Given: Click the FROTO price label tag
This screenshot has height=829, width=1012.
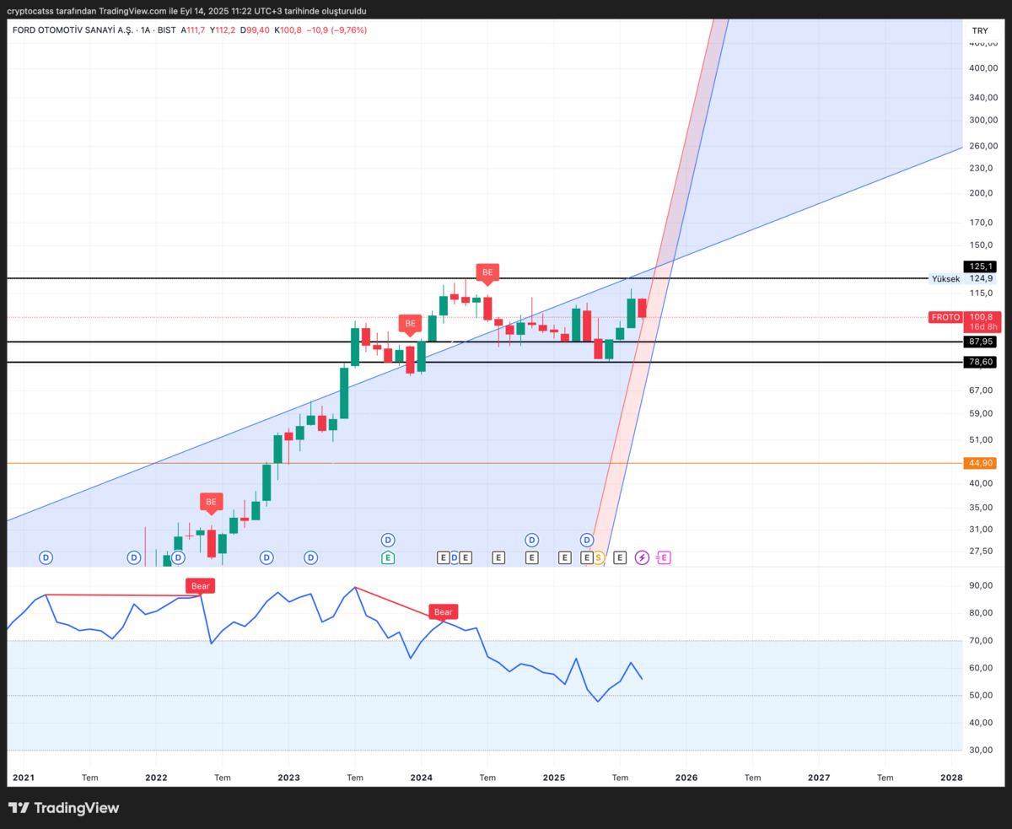Looking at the screenshot, I should [x=945, y=317].
